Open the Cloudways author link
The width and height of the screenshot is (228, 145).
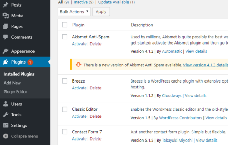point(172,95)
